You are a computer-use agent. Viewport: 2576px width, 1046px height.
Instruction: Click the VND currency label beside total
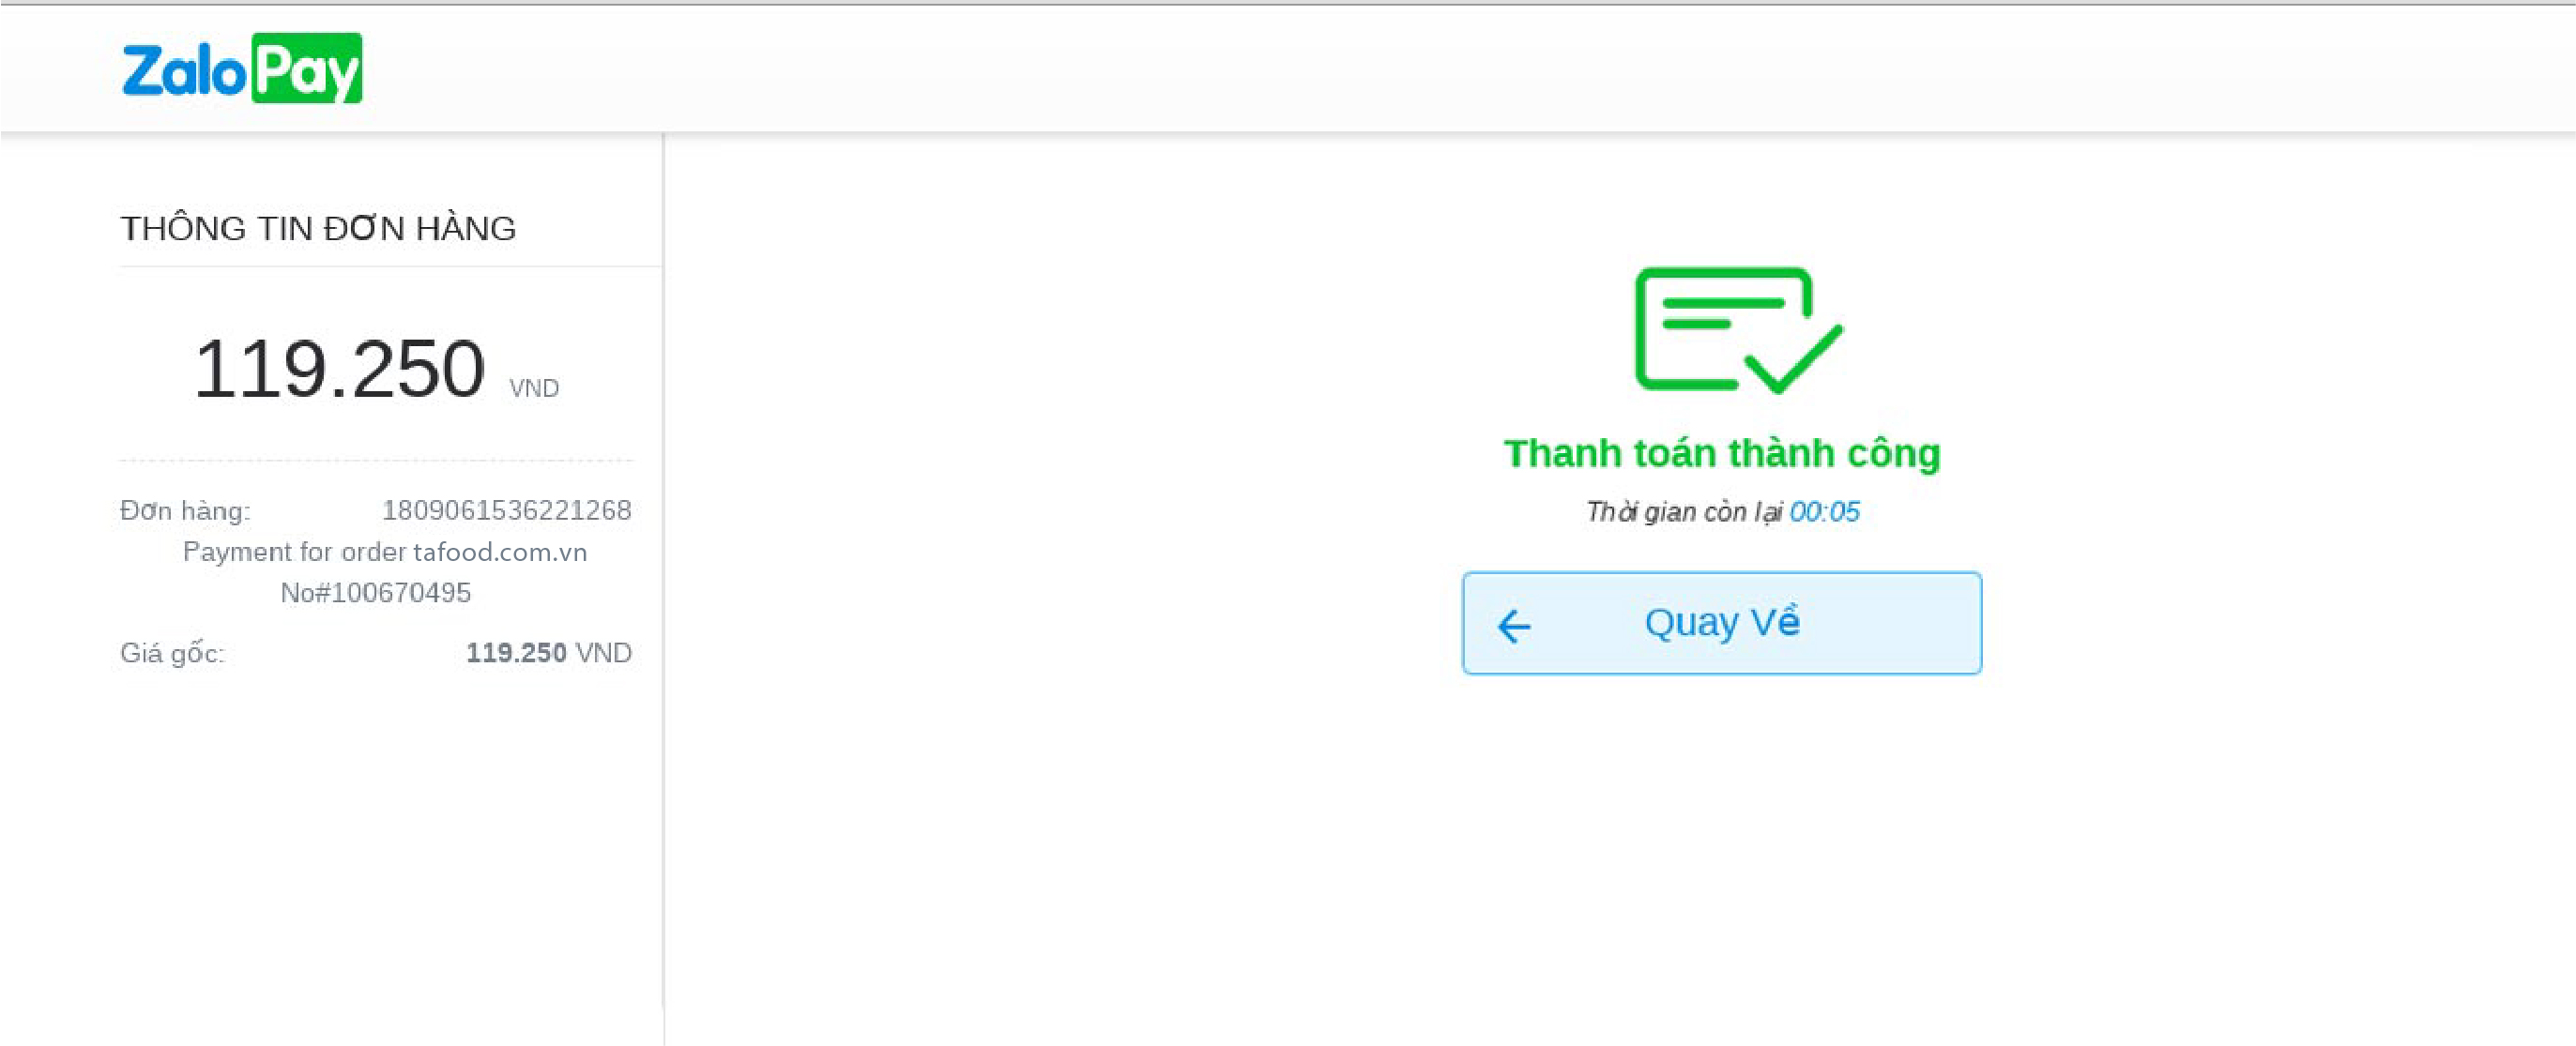534,388
